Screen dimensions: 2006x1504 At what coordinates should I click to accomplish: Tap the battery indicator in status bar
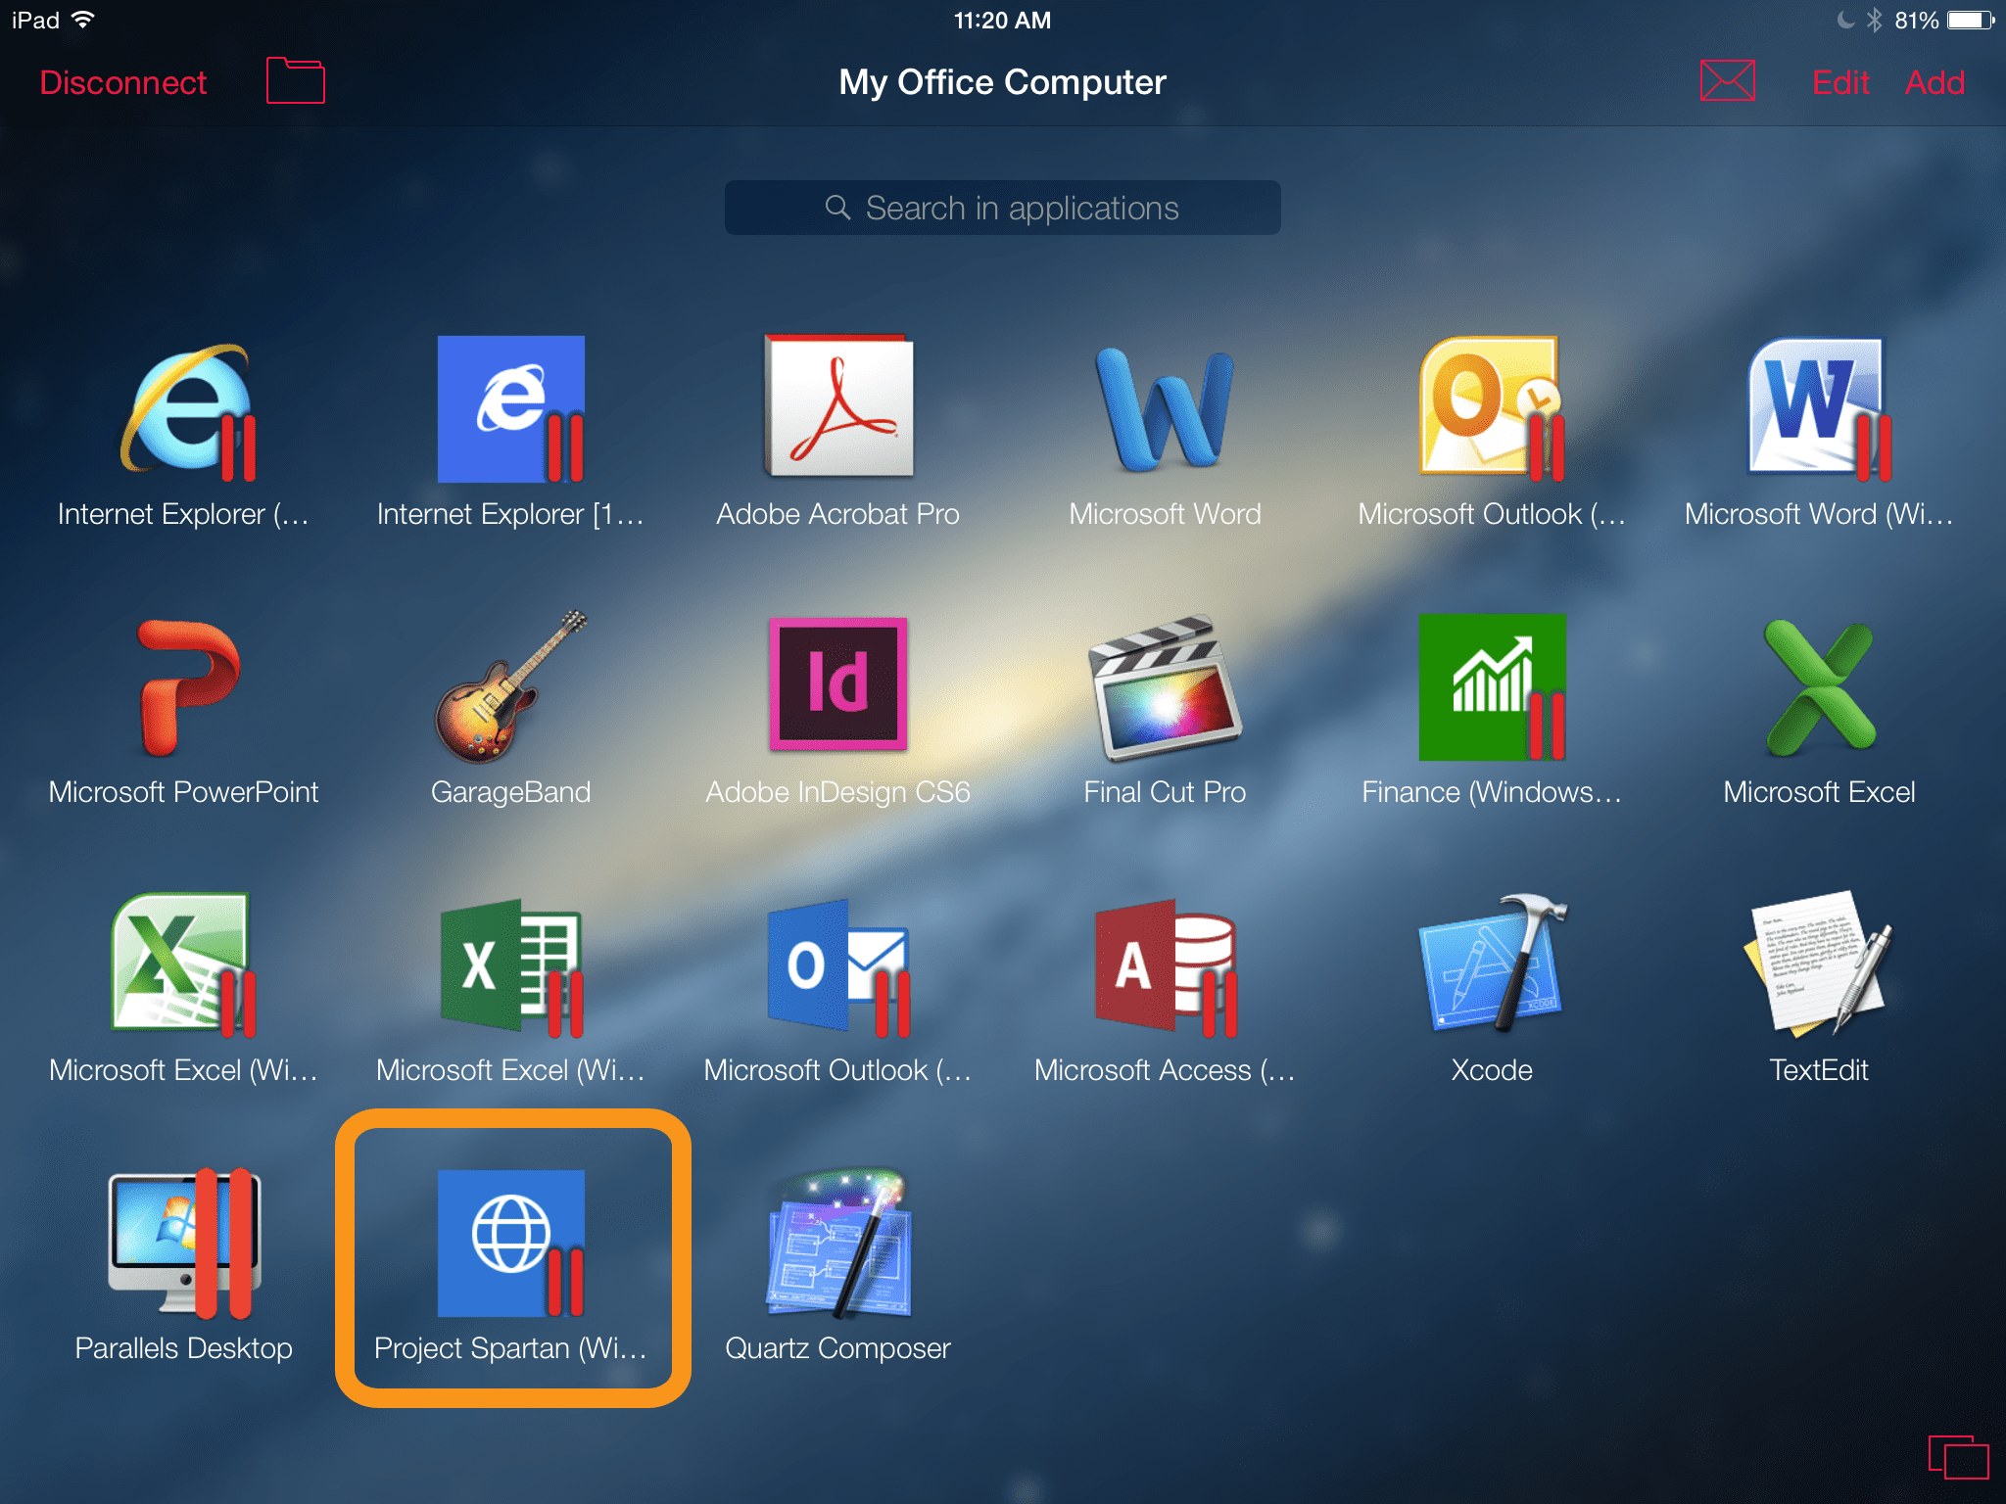(1970, 21)
